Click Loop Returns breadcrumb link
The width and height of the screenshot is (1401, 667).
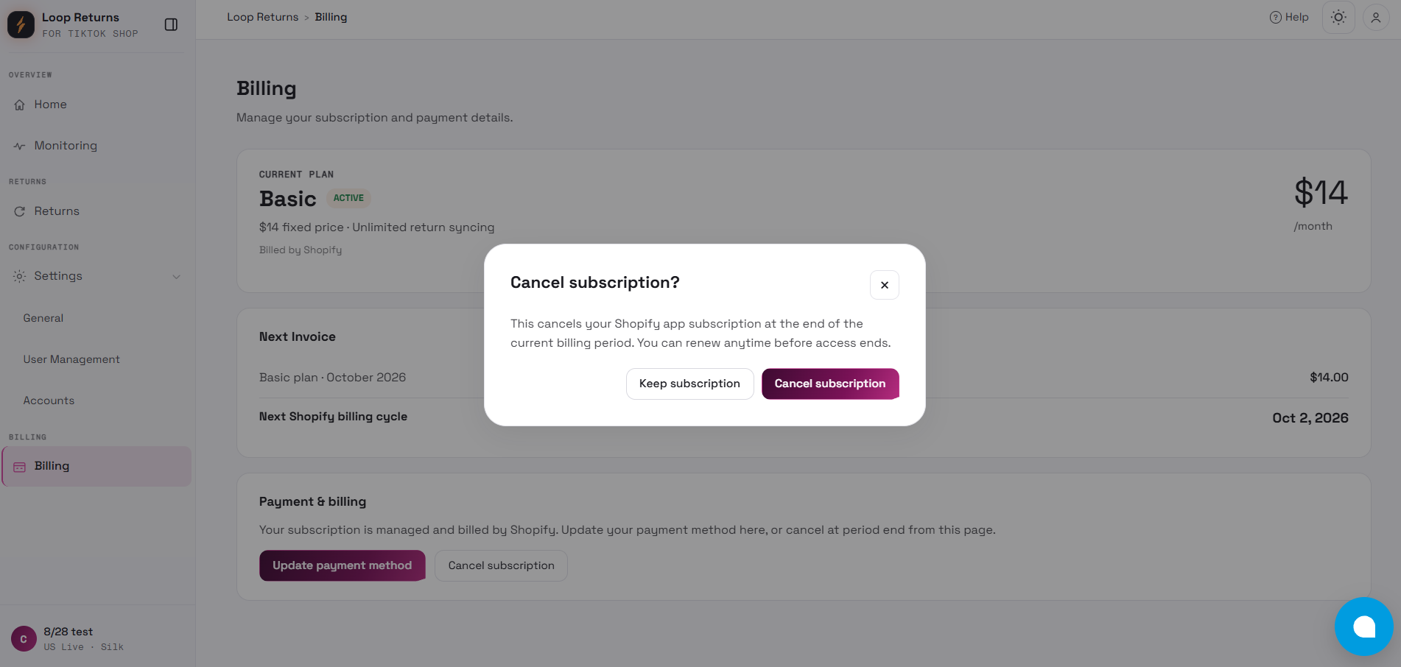262,17
